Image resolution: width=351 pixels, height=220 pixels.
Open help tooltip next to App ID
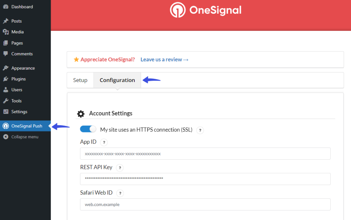(104, 142)
